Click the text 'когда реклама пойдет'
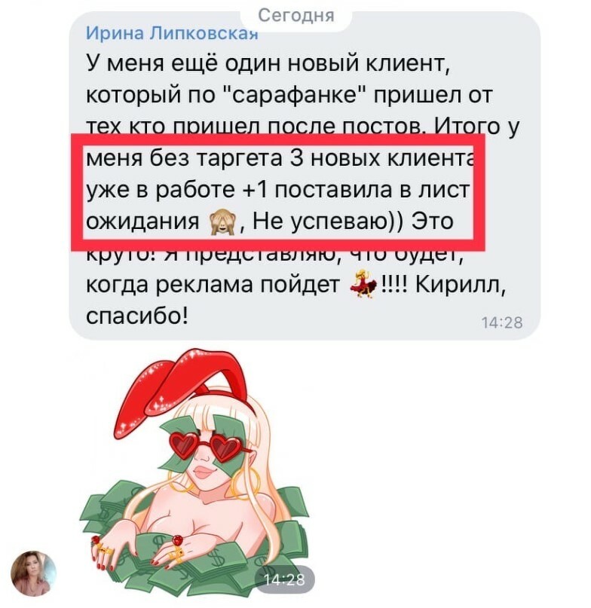The width and height of the screenshot is (591, 608). pos(213,285)
